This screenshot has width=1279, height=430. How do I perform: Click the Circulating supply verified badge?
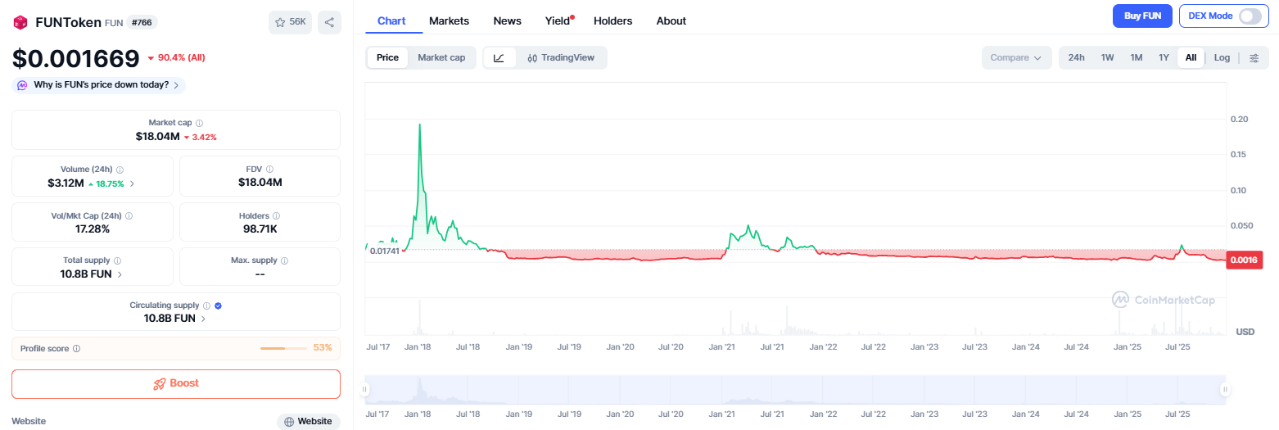[218, 306]
